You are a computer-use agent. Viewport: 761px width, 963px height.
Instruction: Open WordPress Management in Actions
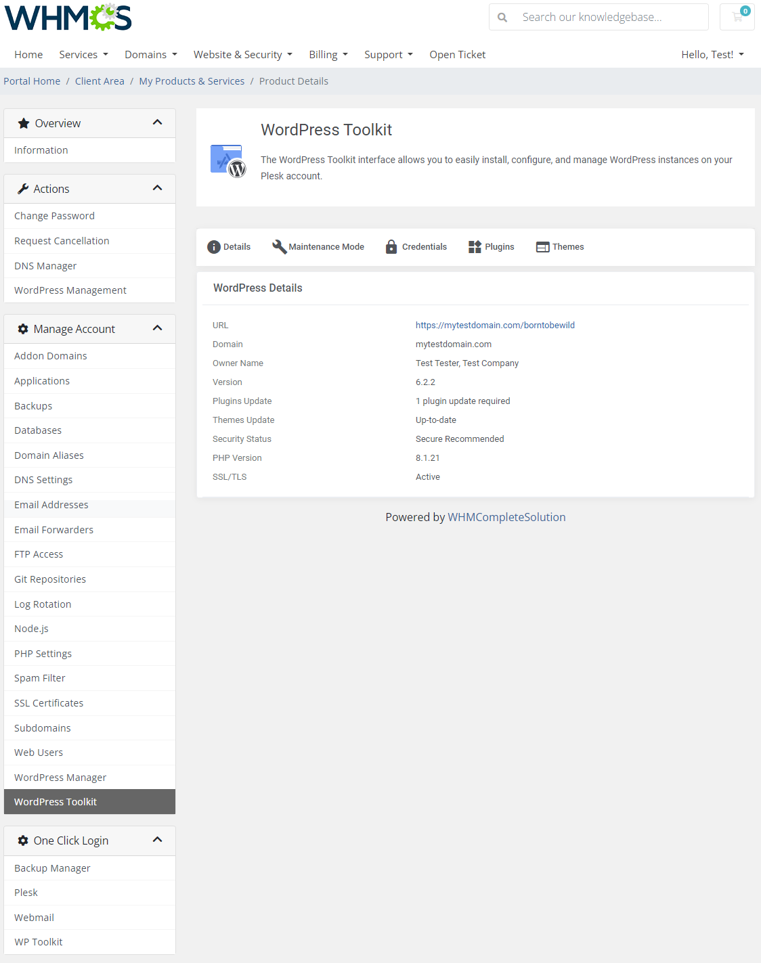89,290
